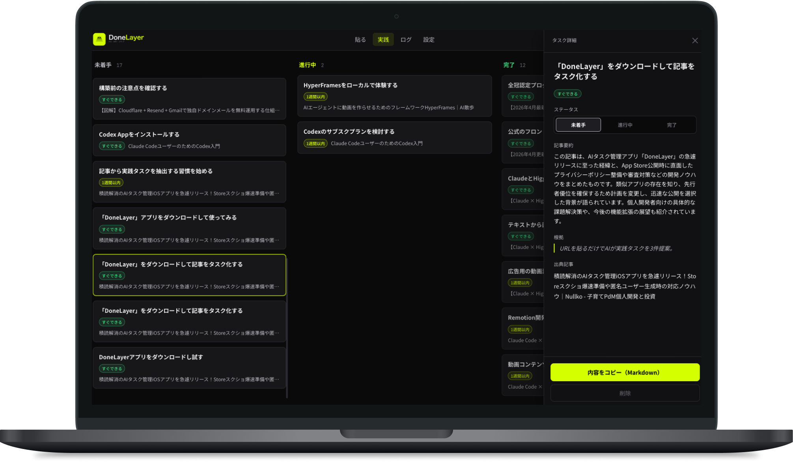Copy content as Markdown

pyautogui.click(x=625, y=372)
